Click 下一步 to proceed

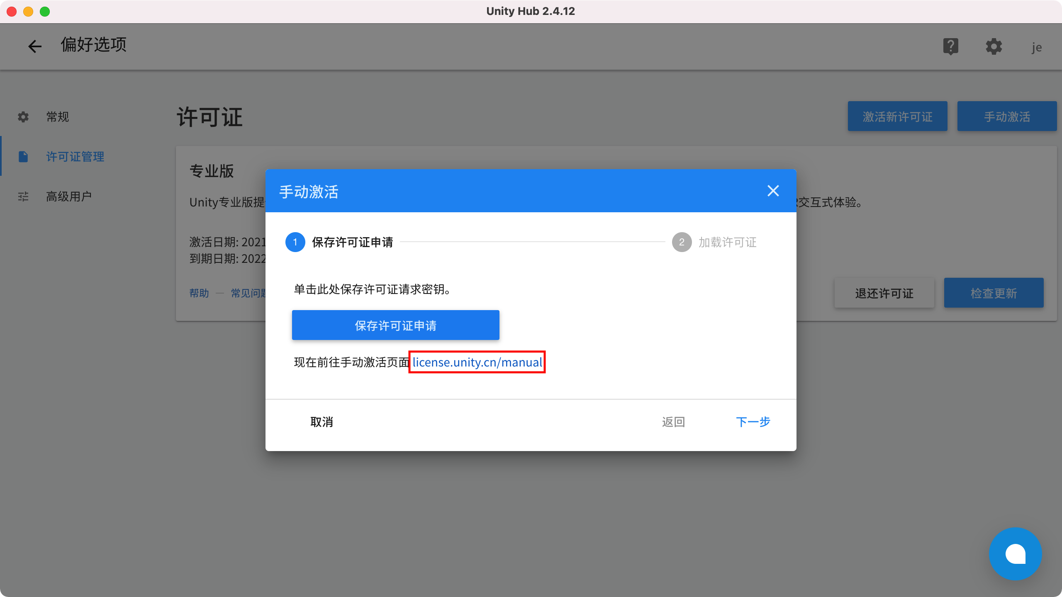click(753, 422)
